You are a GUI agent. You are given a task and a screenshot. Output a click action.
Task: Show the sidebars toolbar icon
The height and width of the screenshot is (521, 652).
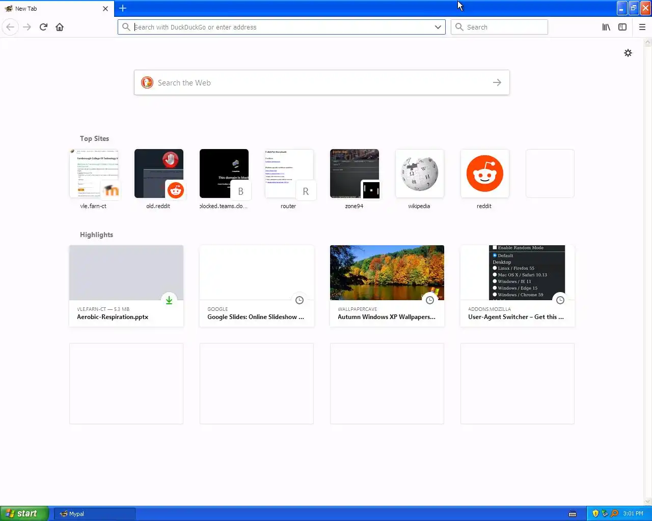(622, 27)
